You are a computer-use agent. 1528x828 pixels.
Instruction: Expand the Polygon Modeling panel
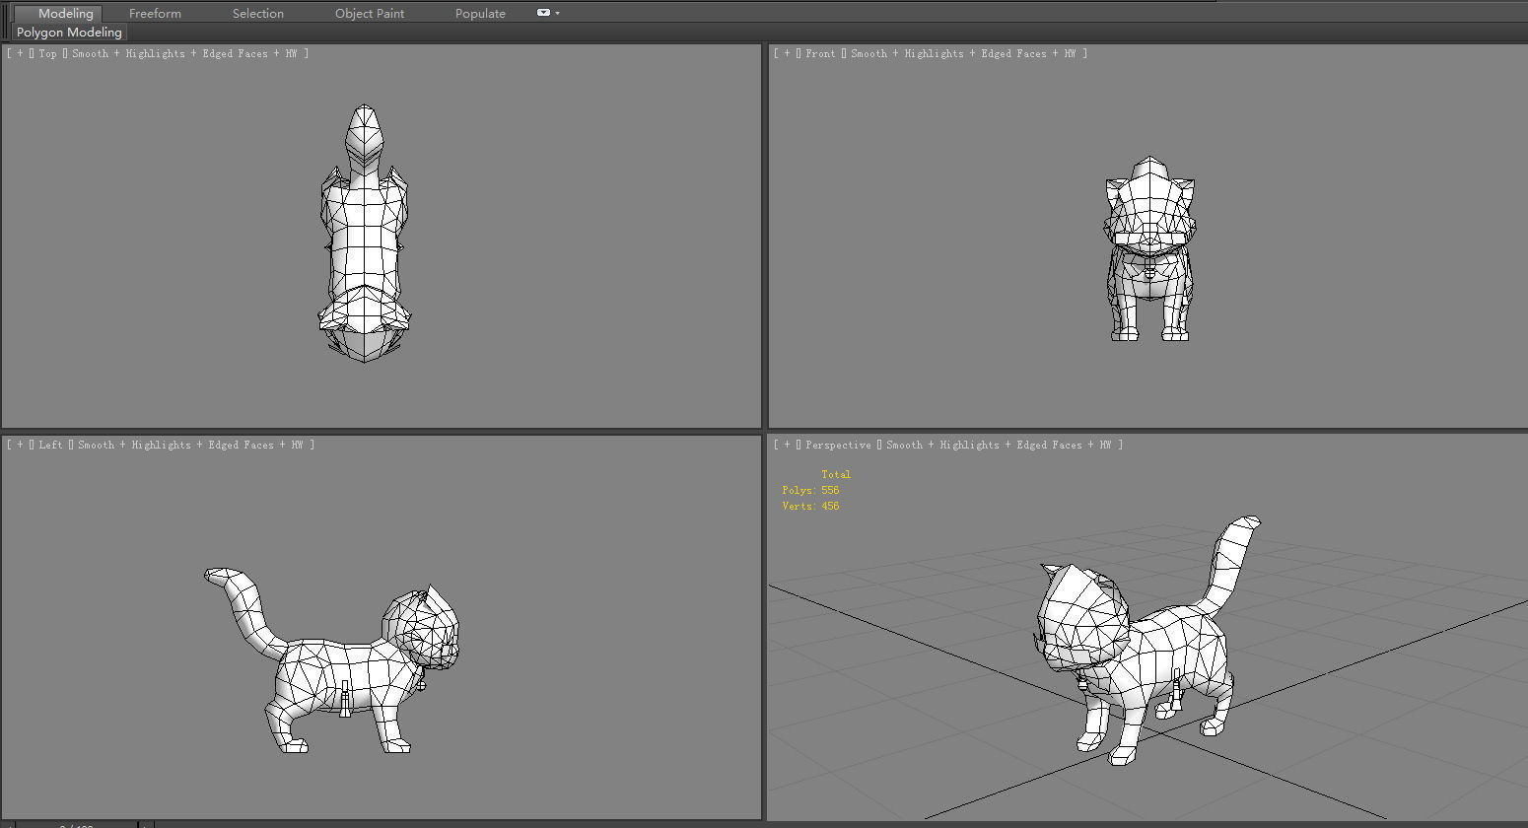pyautogui.click(x=69, y=32)
